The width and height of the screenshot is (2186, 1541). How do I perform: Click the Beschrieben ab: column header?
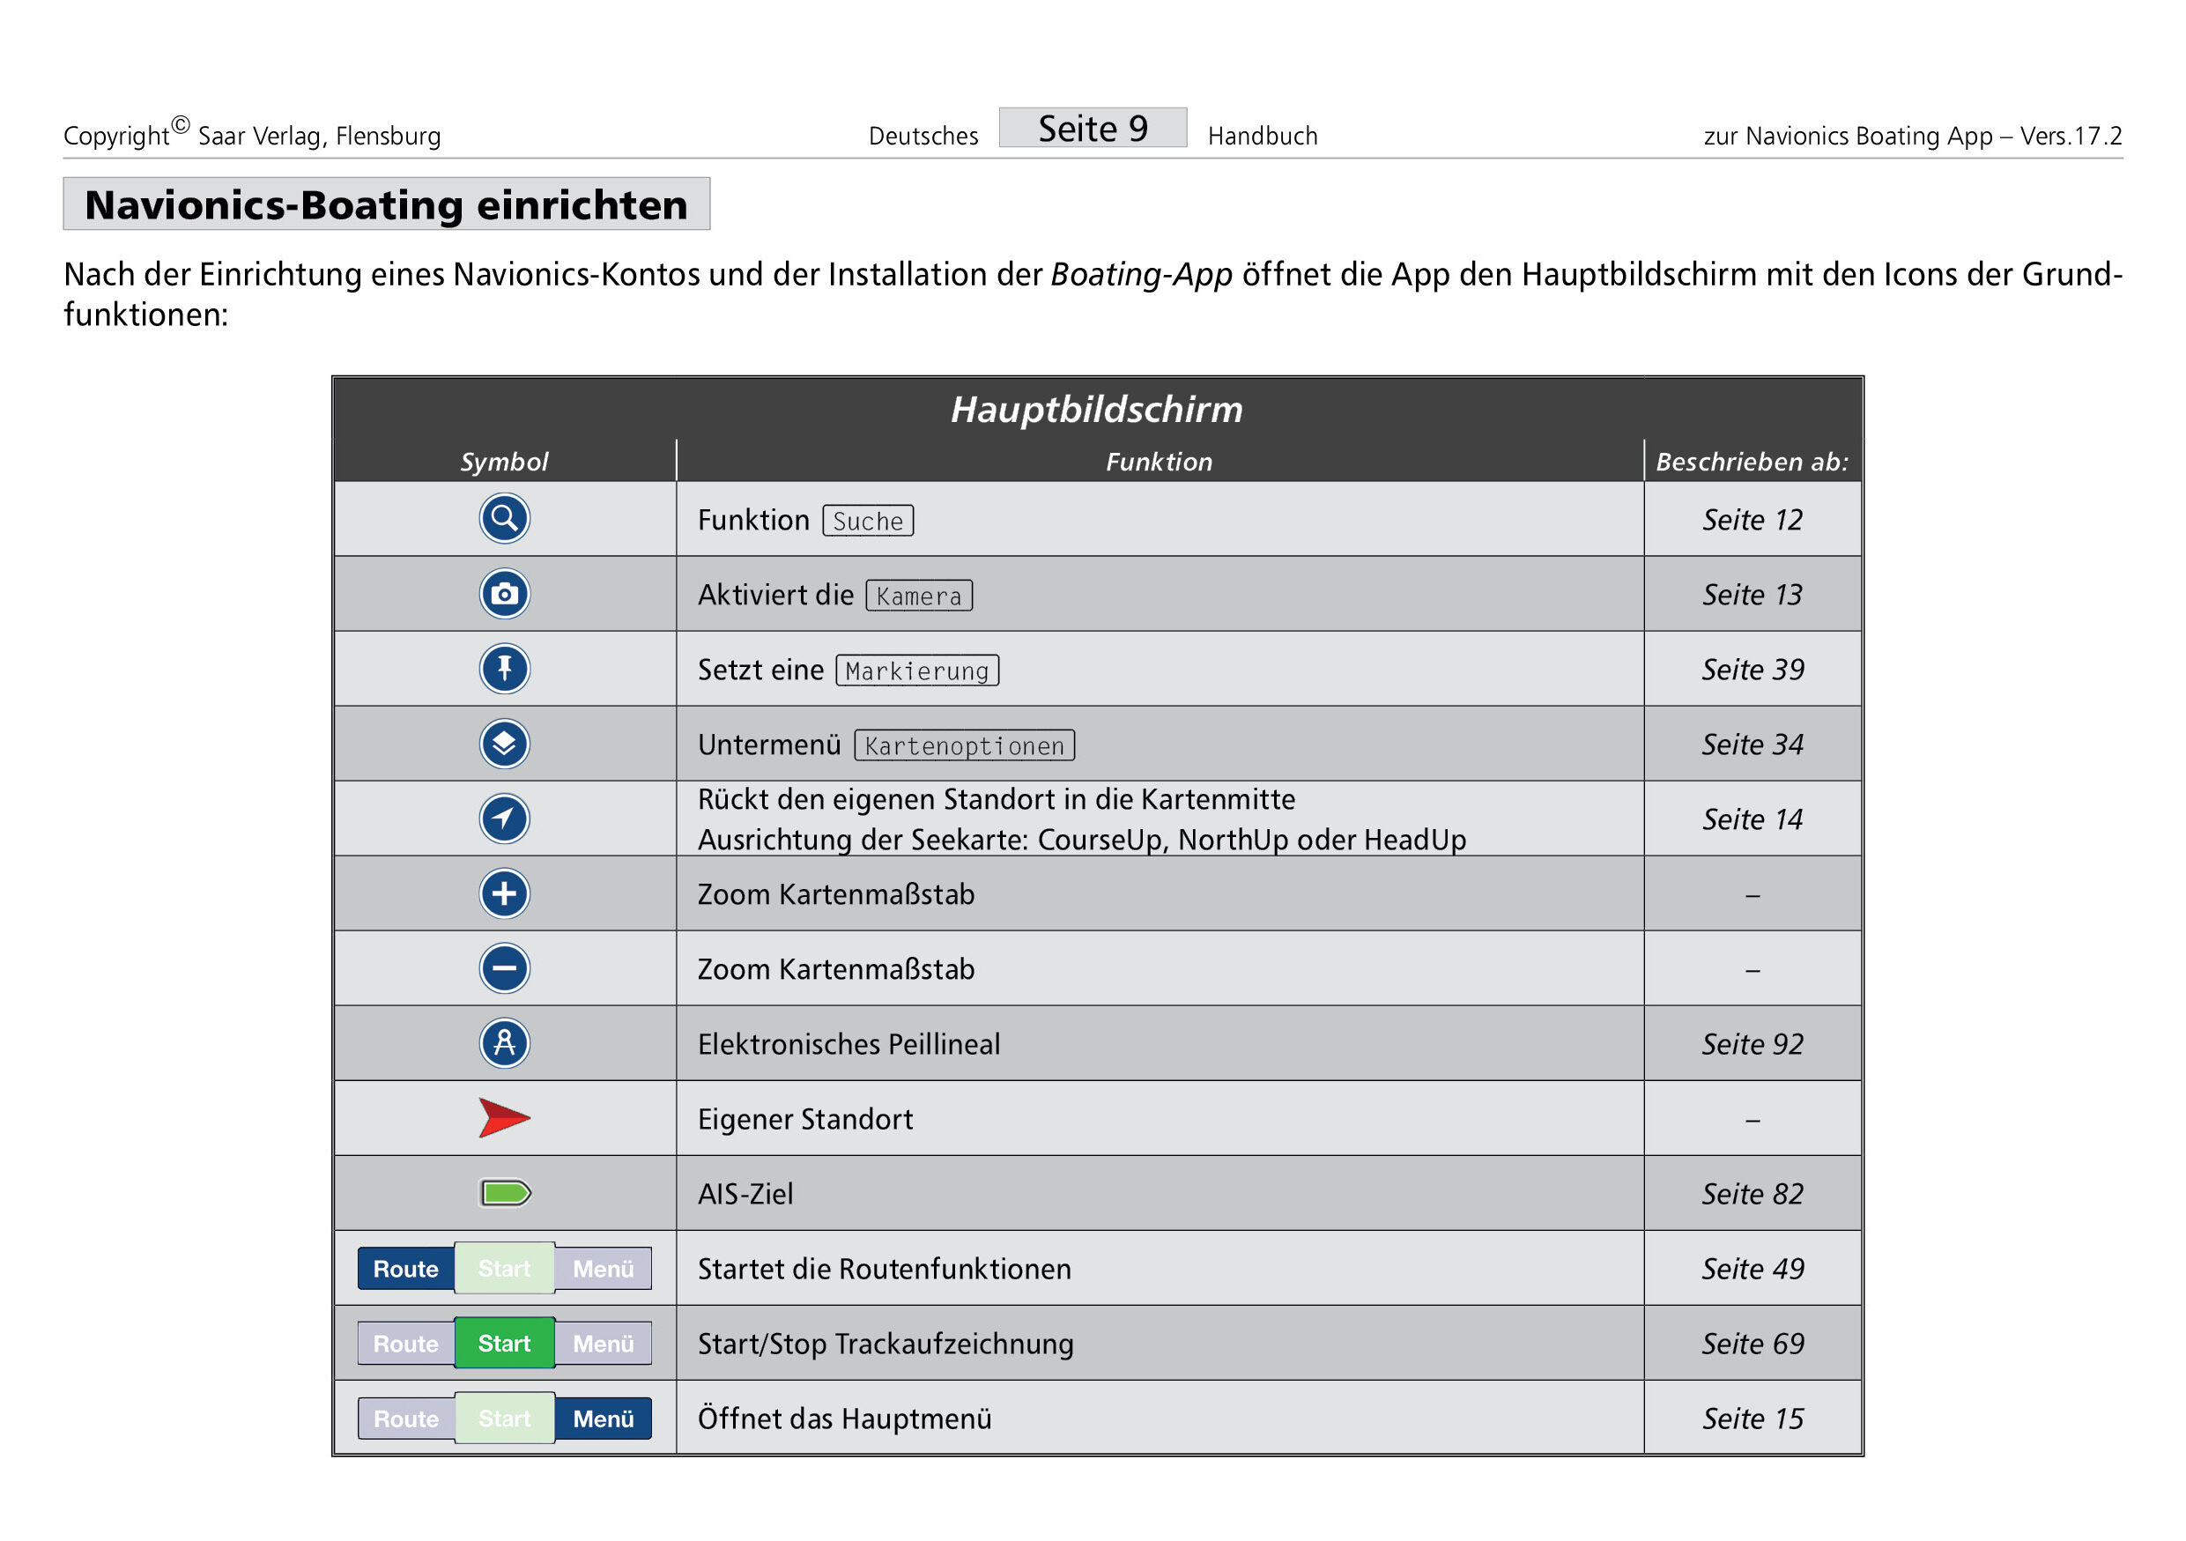pos(1752,462)
